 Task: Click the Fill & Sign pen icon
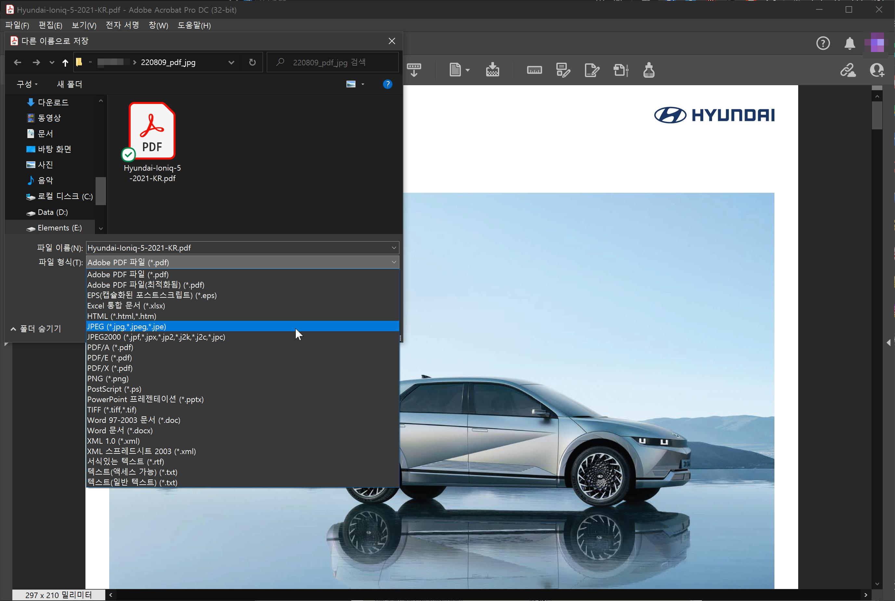coord(591,70)
